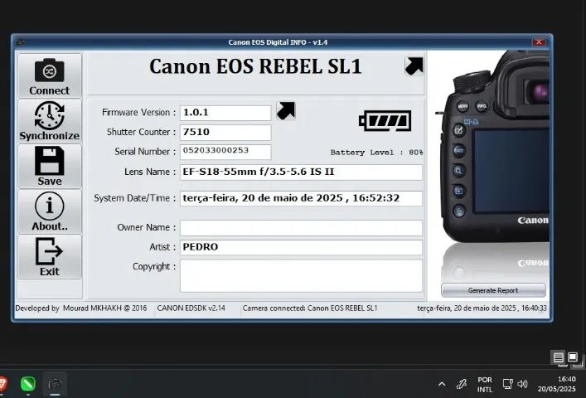Focus the empty Owner Name field
The width and height of the screenshot is (586, 398).
click(x=301, y=228)
